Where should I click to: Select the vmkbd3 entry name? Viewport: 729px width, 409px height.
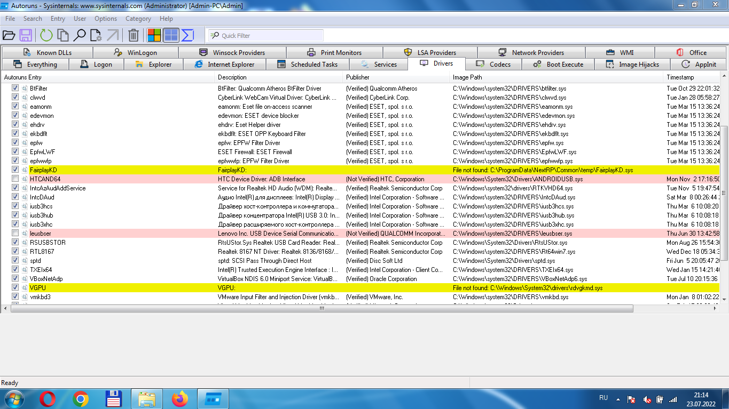(x=40, y=297)
